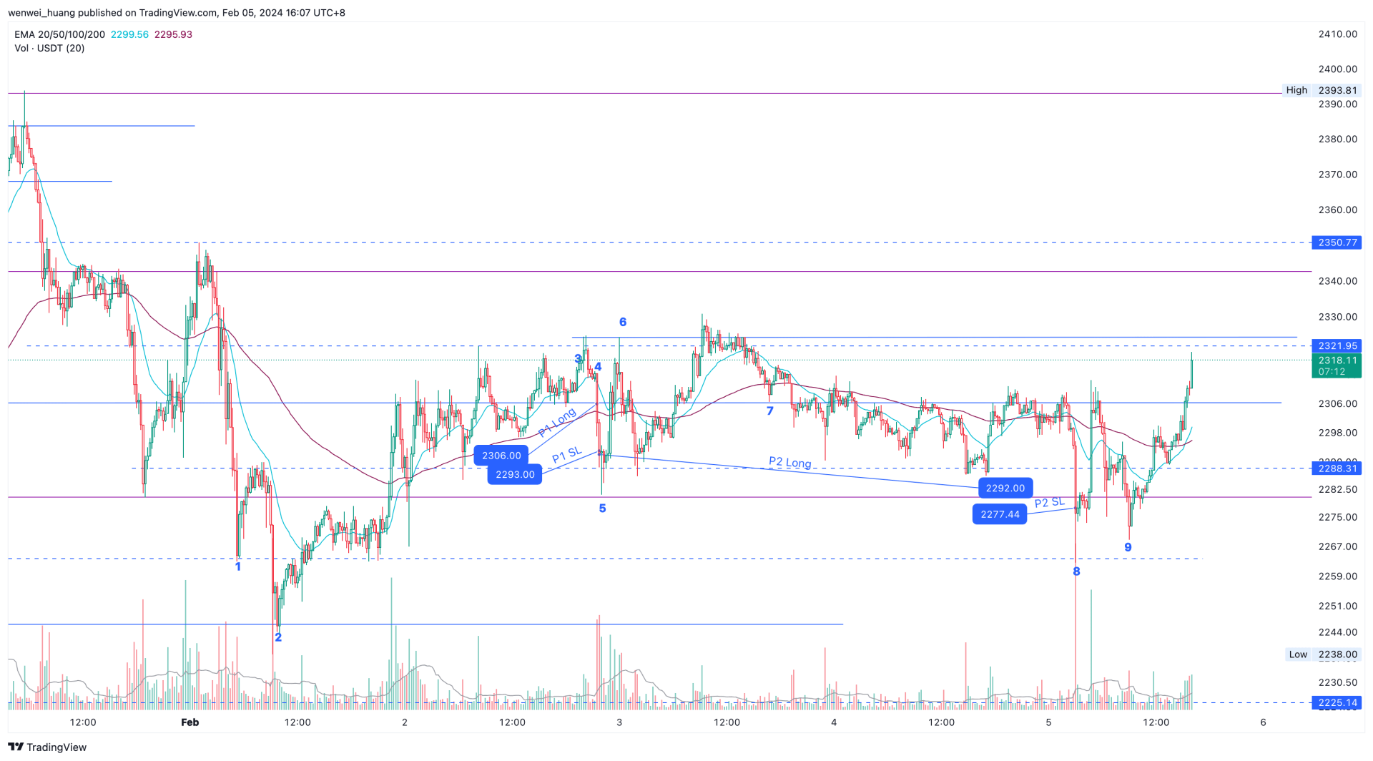Click the 2288.31 price axis tag
This screenshot has height=761, width=1373.
tap(1337, 468)
